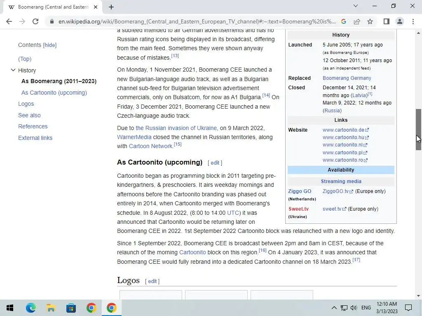Open Russia link in infobox

coord(332,111)
